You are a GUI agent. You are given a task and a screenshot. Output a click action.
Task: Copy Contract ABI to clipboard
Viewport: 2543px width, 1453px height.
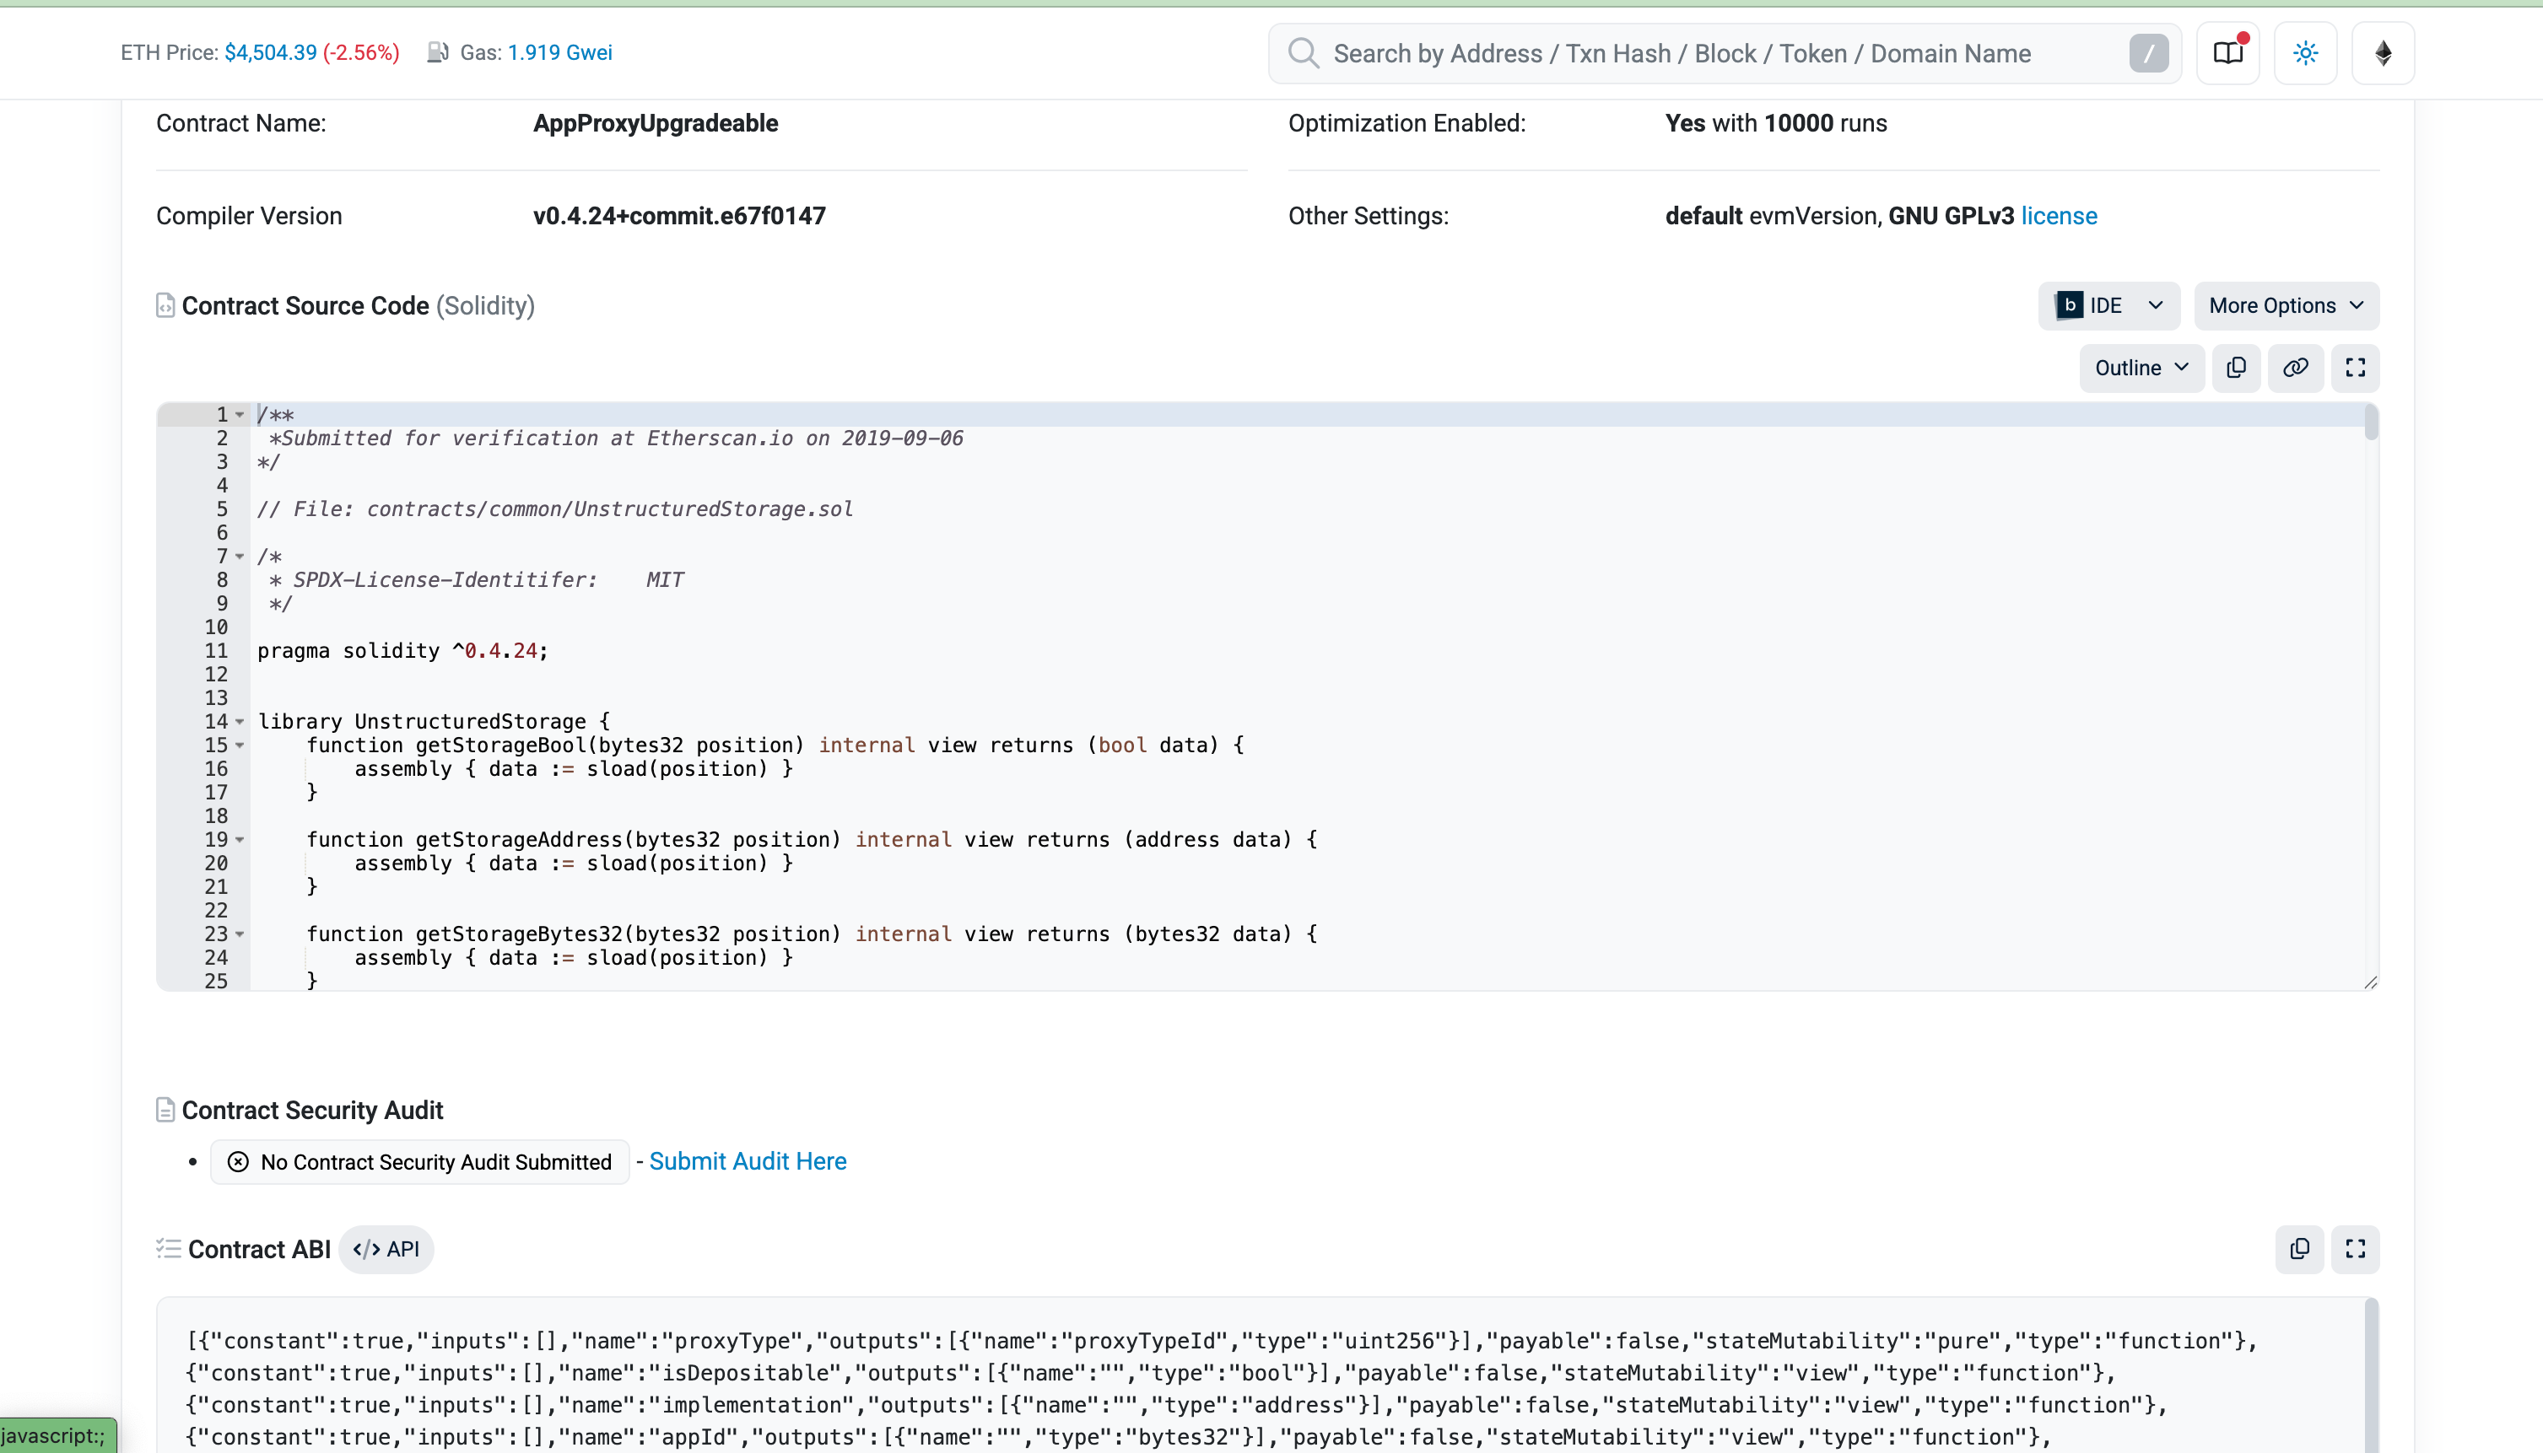pos(2298,1248)
